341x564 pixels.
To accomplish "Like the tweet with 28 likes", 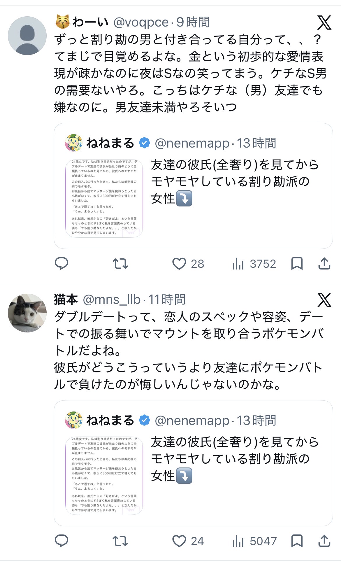I will [188, 264].
